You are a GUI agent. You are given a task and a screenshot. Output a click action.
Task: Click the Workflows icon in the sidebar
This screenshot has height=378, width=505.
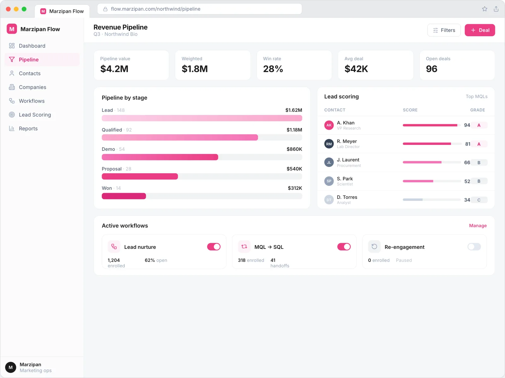click(x=12, y=101)
